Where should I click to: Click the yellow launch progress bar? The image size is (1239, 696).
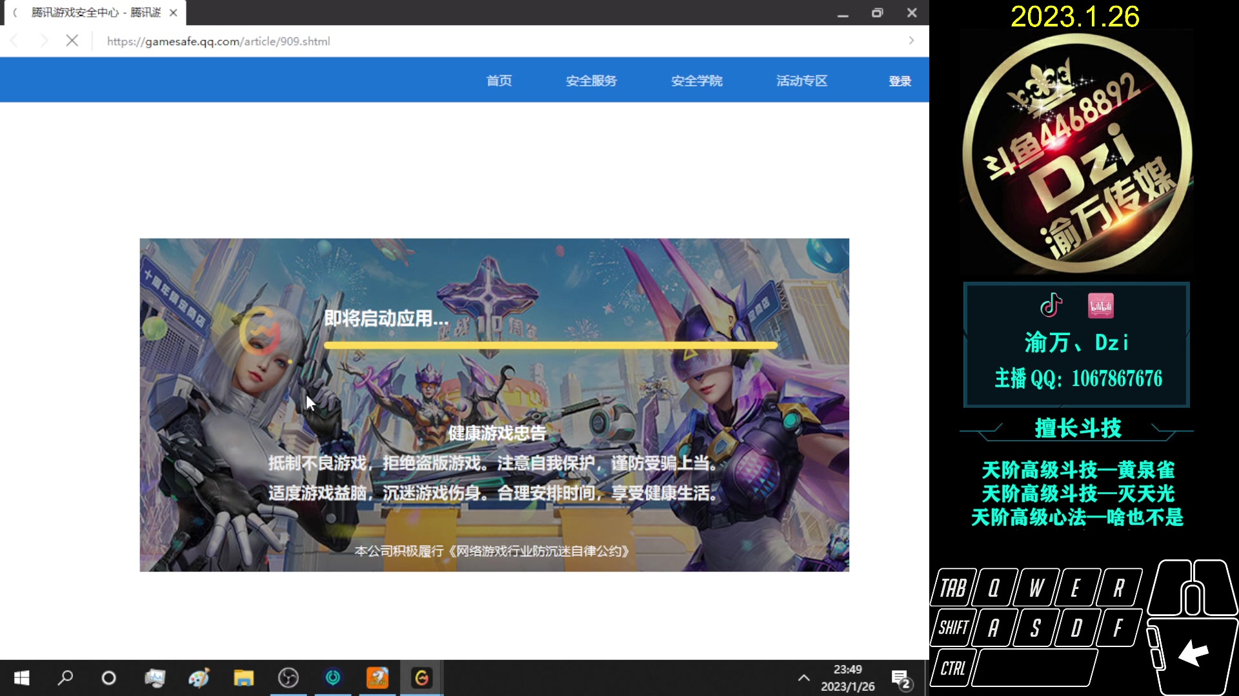click(x=550, y=345)
